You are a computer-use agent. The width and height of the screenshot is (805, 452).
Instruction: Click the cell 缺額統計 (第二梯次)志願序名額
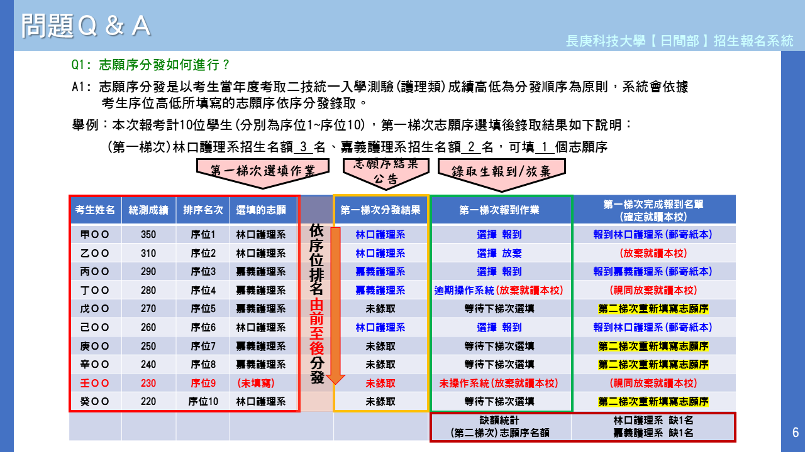tap(501, 427)
